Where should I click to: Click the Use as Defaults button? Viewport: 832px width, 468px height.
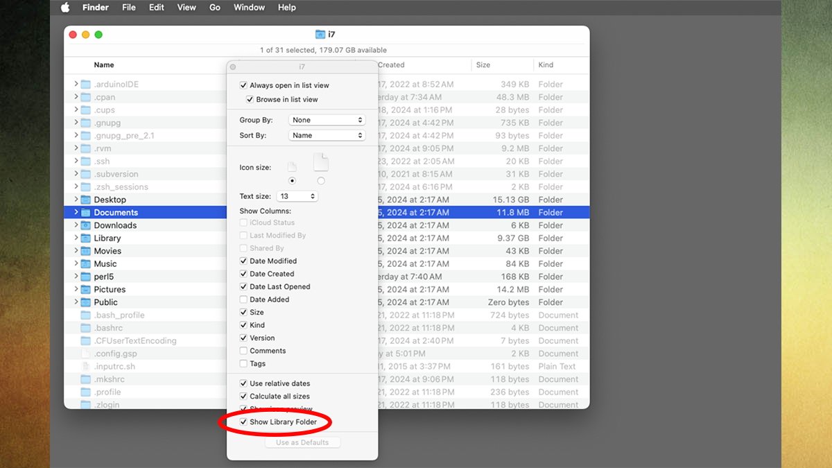[x=302, y=442]
